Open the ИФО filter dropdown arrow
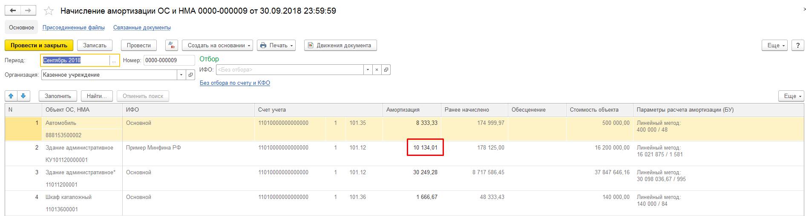The width and height of the screenshot is (806, 216). pyautogui.click(x=368, y=69)
